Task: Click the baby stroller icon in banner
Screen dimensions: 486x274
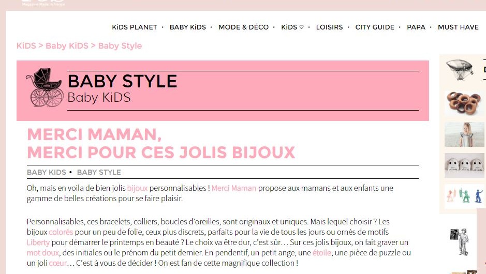Action: [x=45, y=87]
